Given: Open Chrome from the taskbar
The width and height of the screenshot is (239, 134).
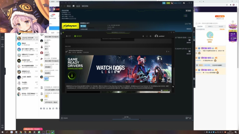Looking at the screenshot, I should (21, 132).
